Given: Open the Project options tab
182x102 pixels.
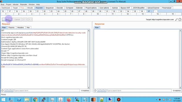Looking at the screenshot, I should (x=91, y=8).
